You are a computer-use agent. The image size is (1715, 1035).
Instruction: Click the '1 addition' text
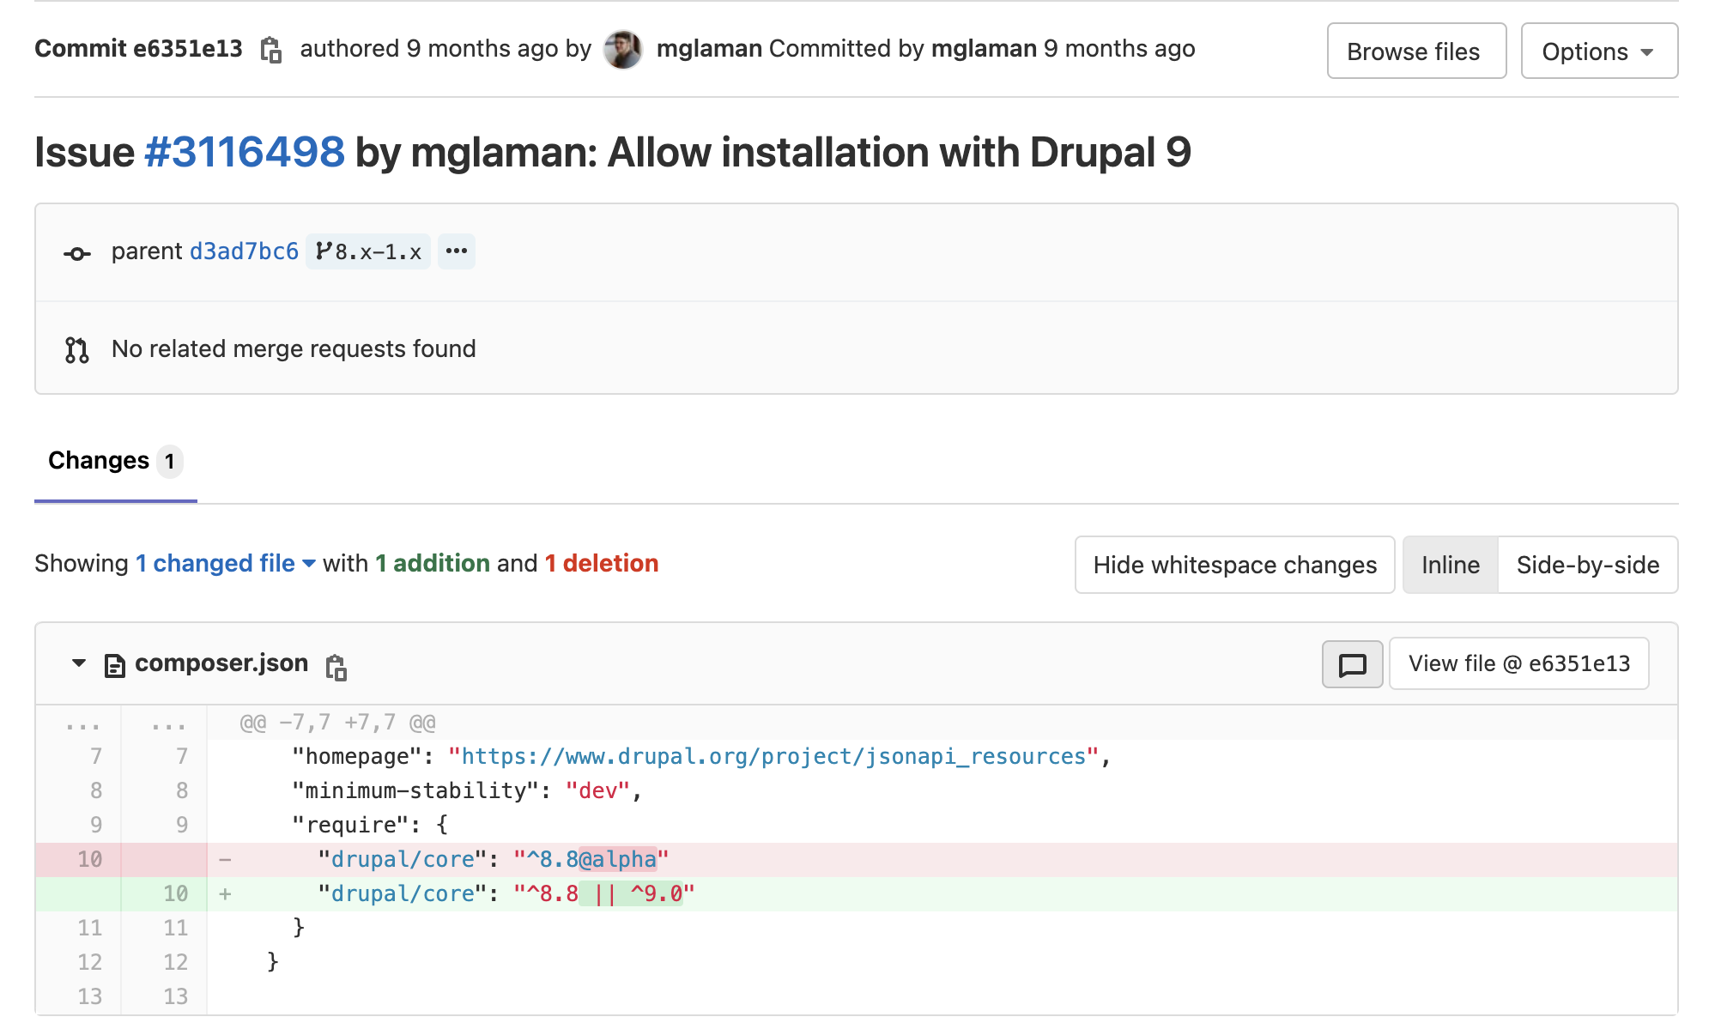point(433,563)
